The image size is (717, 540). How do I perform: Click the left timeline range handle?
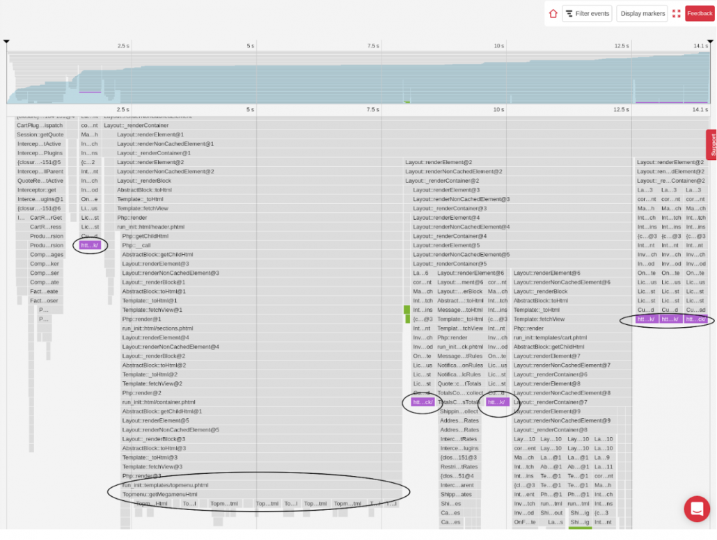coord(7,42)
